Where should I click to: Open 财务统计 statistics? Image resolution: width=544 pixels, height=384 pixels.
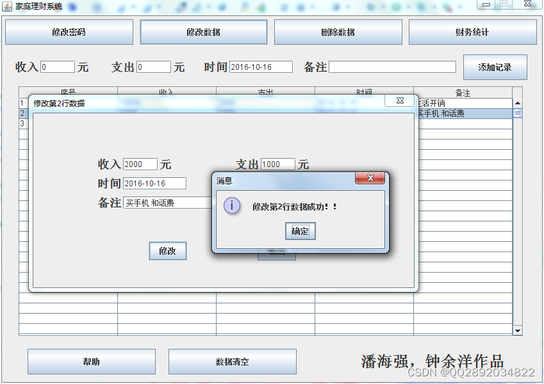(x=472, y=31)
